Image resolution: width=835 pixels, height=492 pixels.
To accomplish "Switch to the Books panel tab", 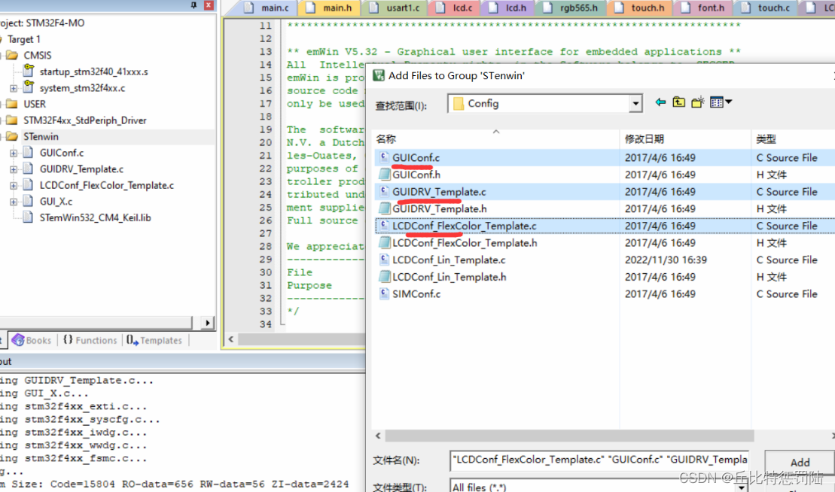I will point(32,340).
